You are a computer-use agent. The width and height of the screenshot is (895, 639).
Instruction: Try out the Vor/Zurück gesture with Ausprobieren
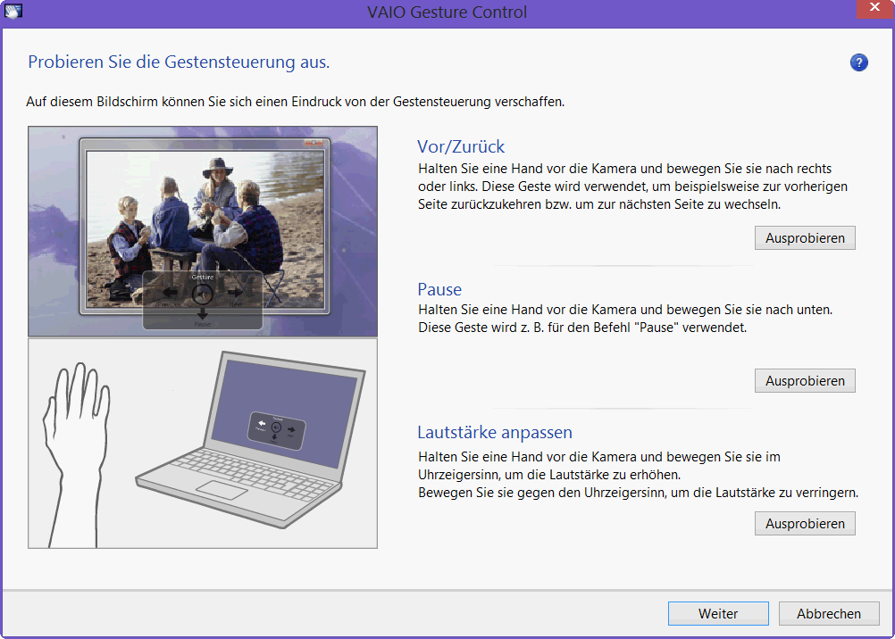[x=805, y=238]
